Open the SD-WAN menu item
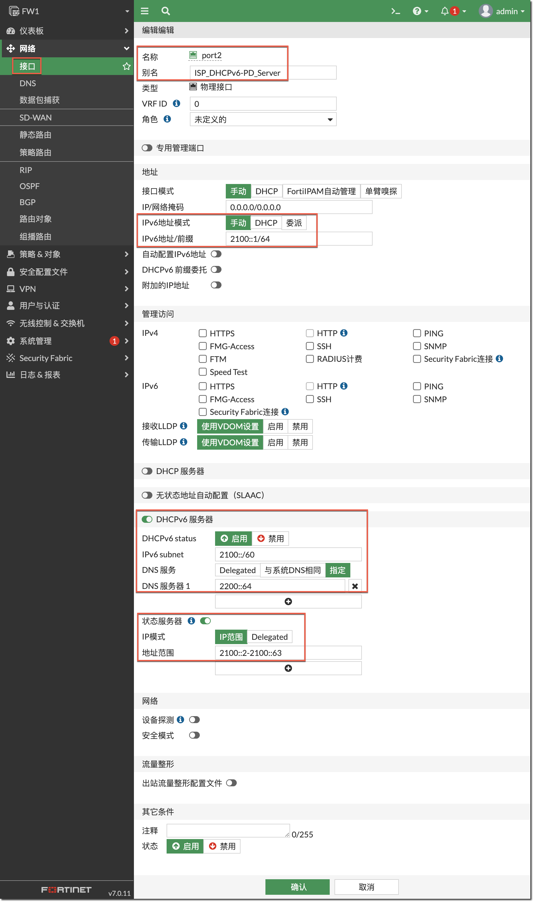 click(36, 118)
